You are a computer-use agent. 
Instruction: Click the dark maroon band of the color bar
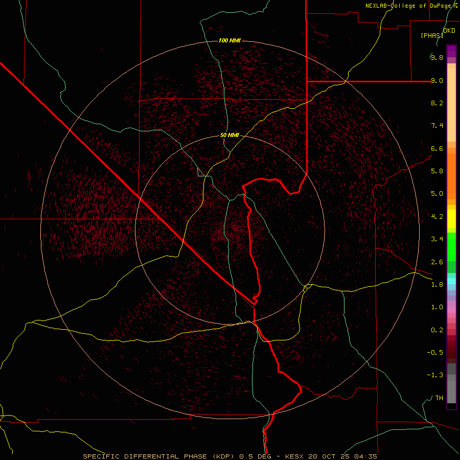click(451, 349)
